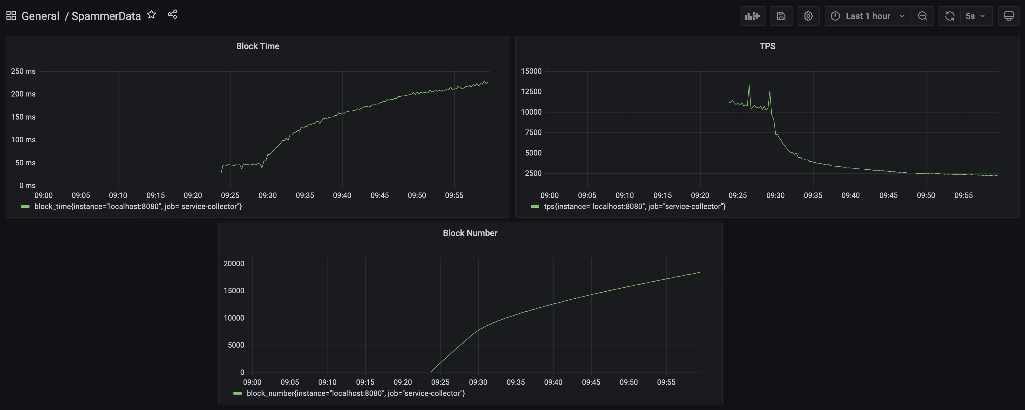Navigate to the General folder
The height and width of the screenshot is (410, 1025).
pos(40,16)
